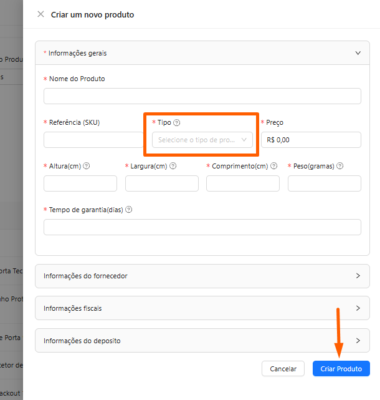Collapse the Informações gerais section

(358, 53)
